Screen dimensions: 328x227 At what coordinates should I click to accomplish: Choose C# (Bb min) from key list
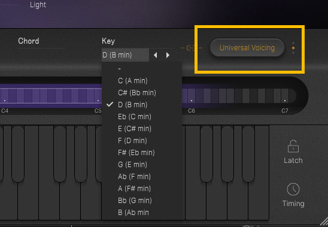click(142, 93)
